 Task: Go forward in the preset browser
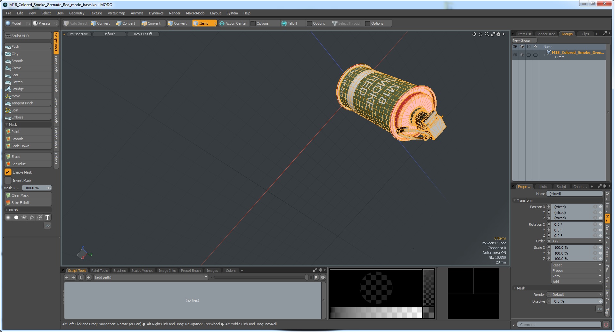pyautogui.click(x=73, y=278)
